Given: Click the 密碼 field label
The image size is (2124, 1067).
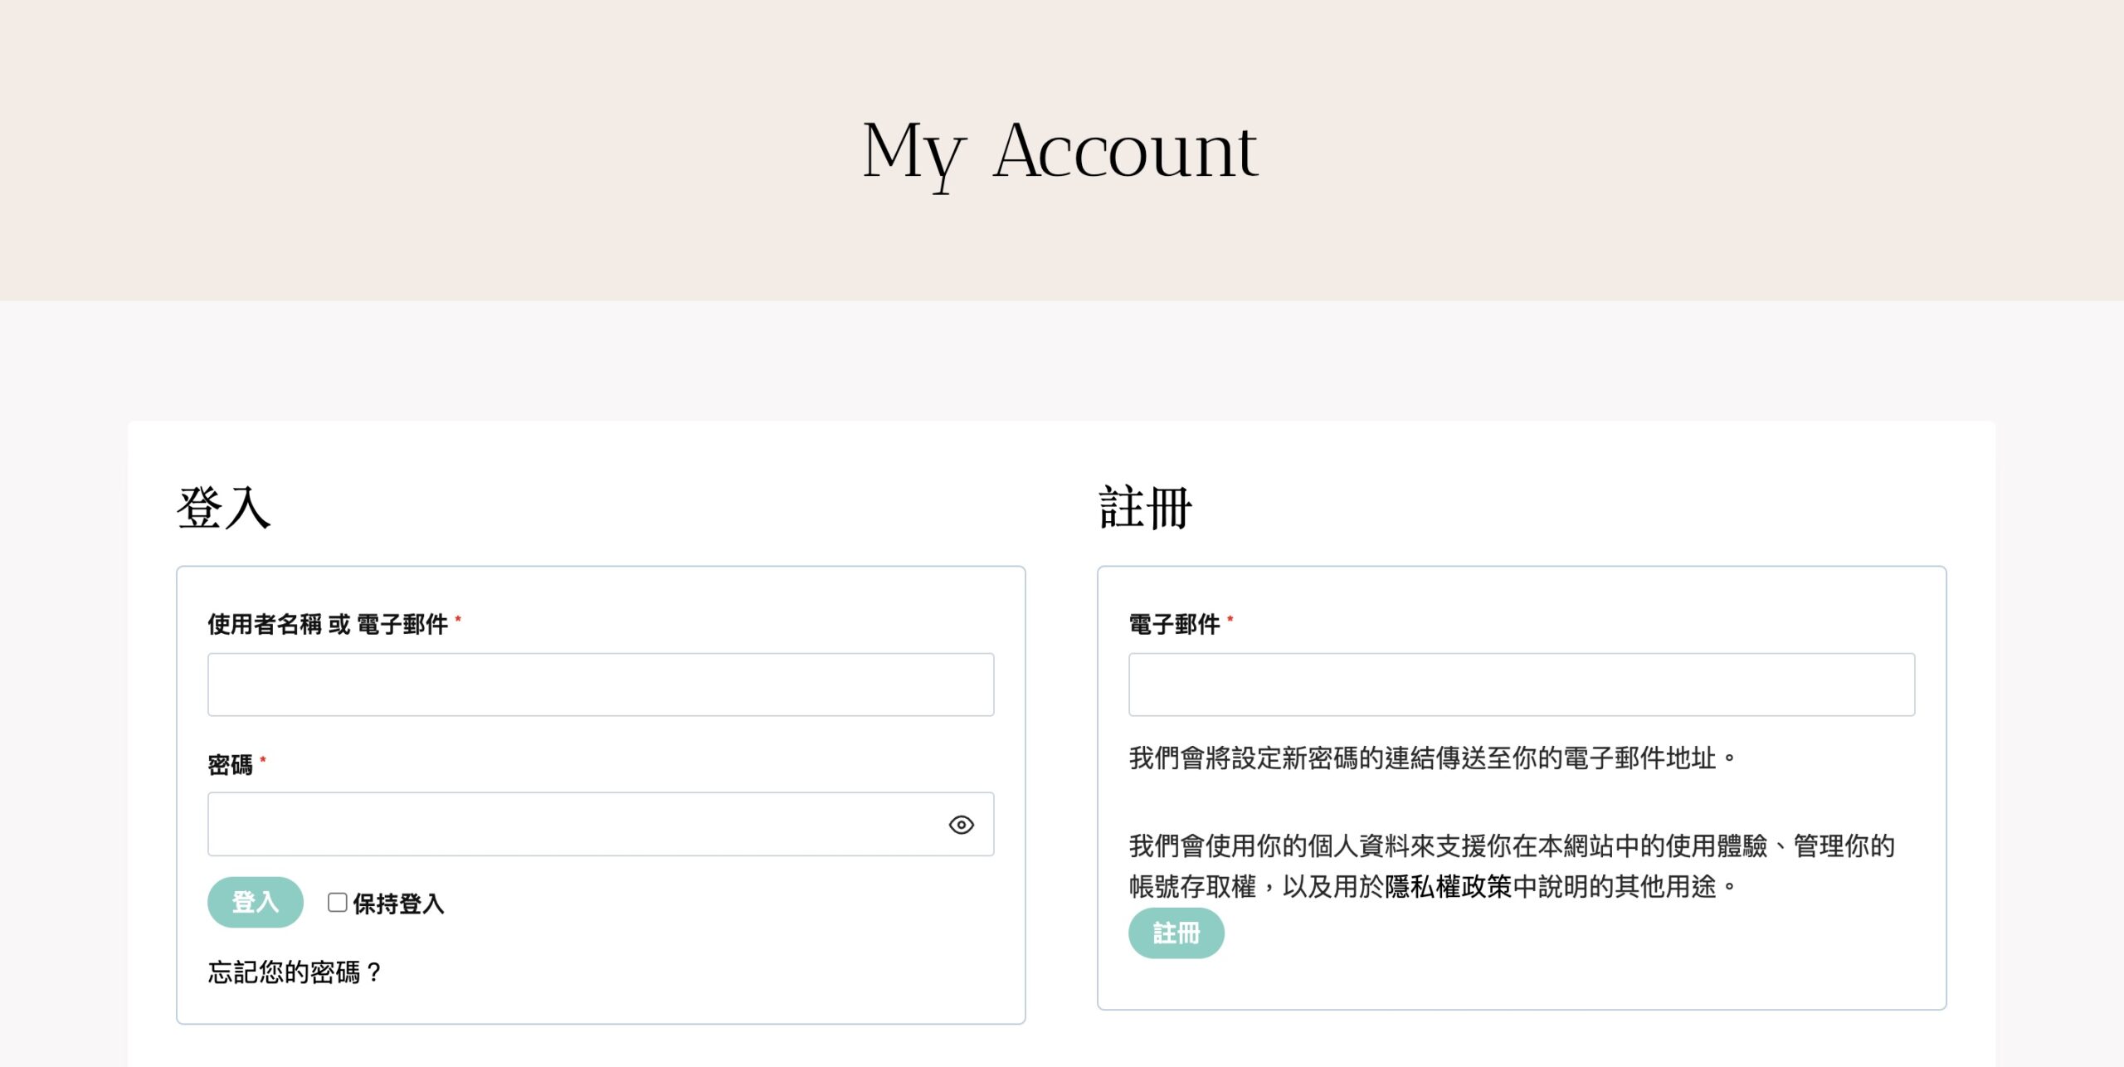Looking at the screenshot, I should pyautogui.click(x=230, y=764).
